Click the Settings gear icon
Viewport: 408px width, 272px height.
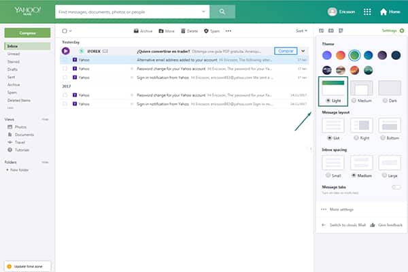[x=402, y=31]
